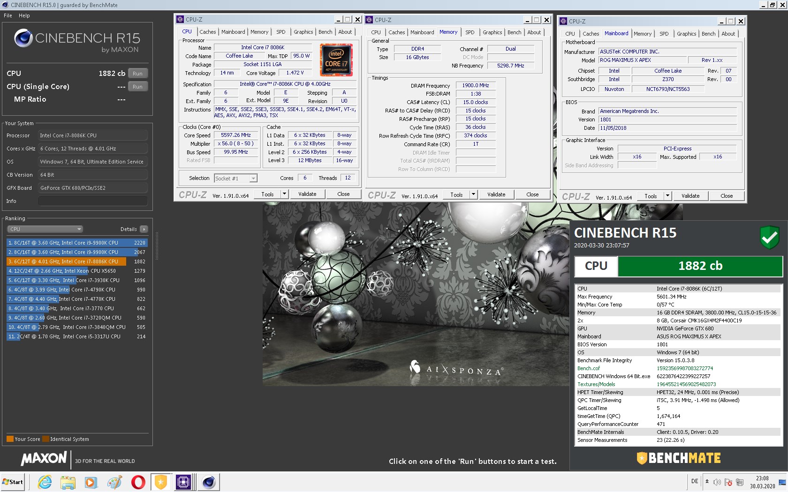The width and height of the screenshot is (788, 492).
Task: Open Tools dropdown arrow in Memory CPU-Z
Action: coord(473,194)
